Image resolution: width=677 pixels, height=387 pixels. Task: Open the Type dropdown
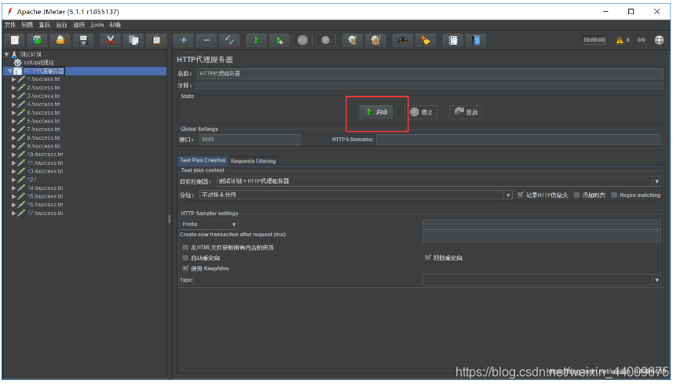click(657, 280)
